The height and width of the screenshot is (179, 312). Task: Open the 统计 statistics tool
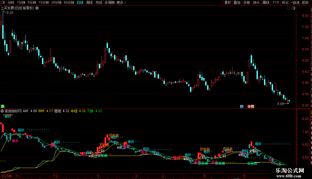pos(256,2)
